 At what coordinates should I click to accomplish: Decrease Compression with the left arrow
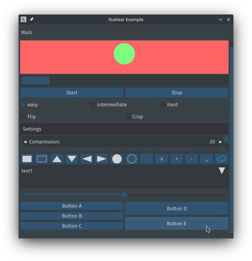[x=25, y=142]
